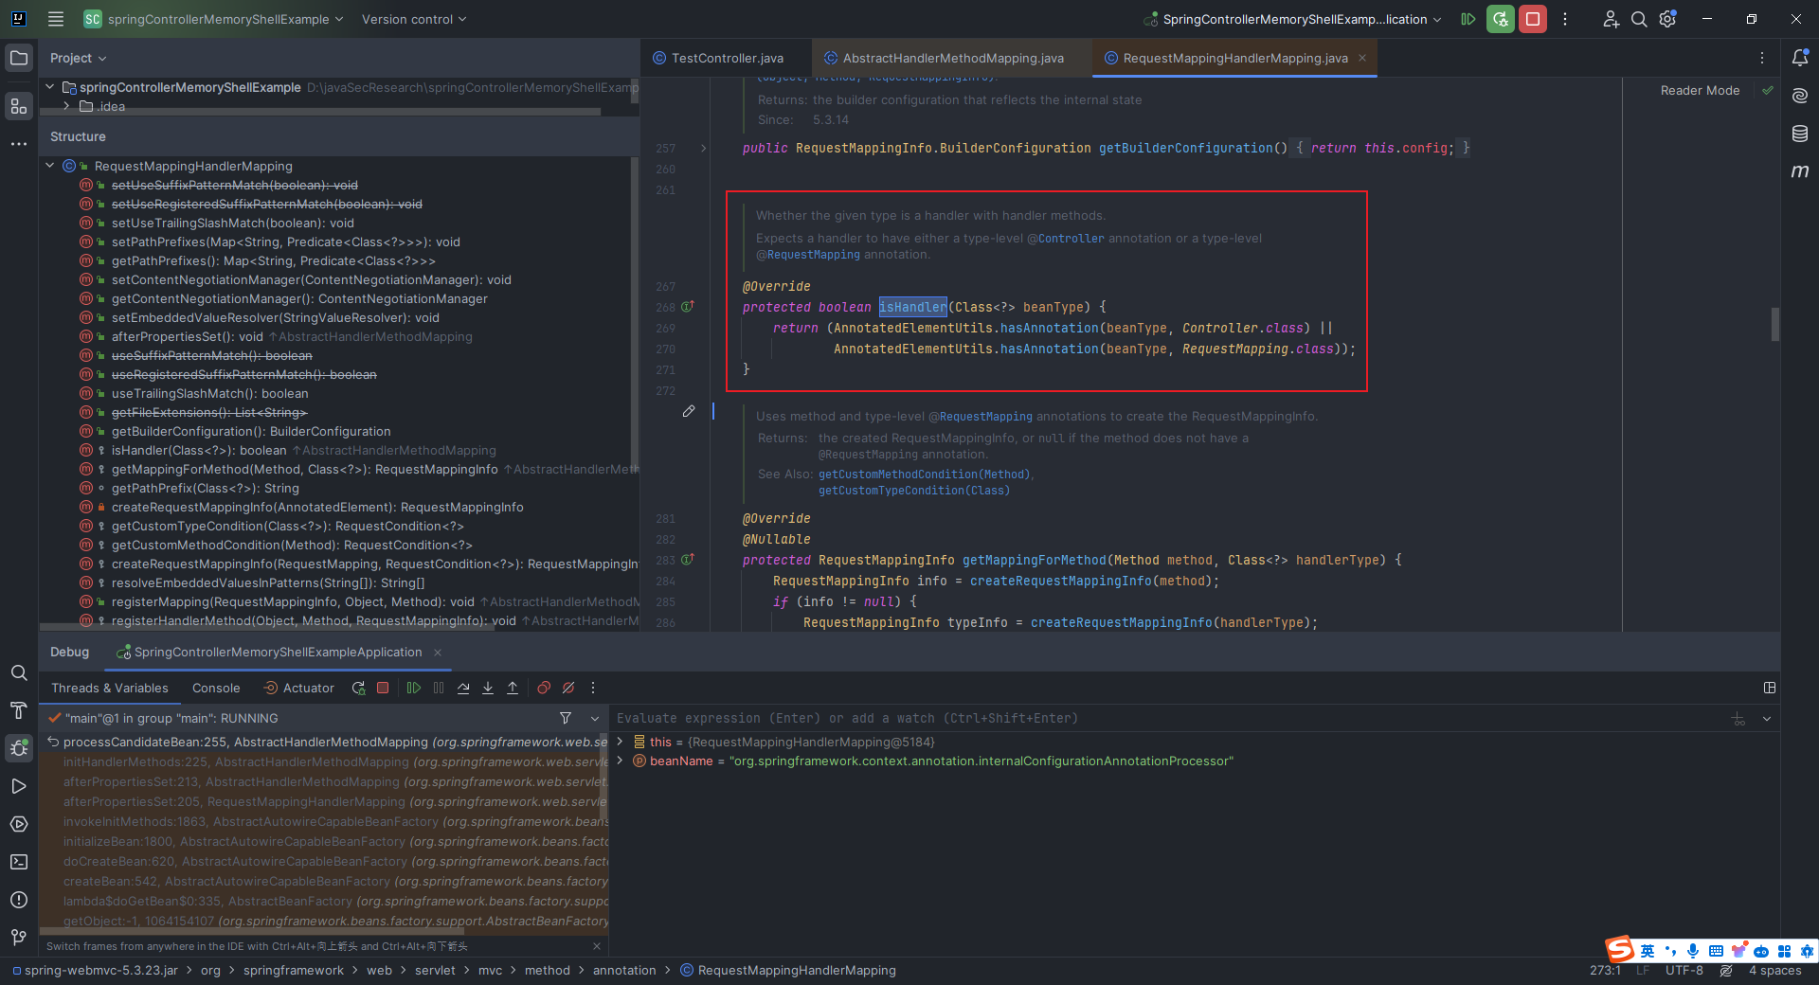This screenshot has width=1819, height=985.
Task: Switch to AbstractHandlerMethodMapping.java tab
Action: click(x=953, y=58)
